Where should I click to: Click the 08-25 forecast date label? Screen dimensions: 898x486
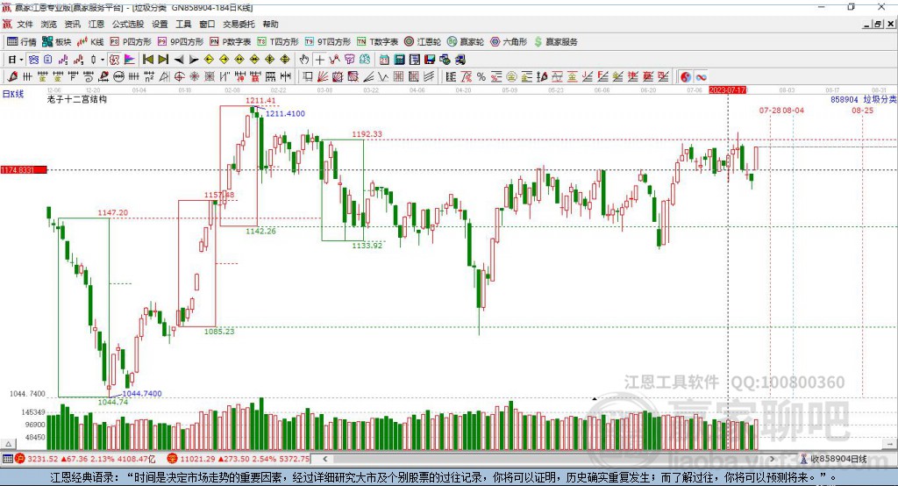click(x=863, y=110)
